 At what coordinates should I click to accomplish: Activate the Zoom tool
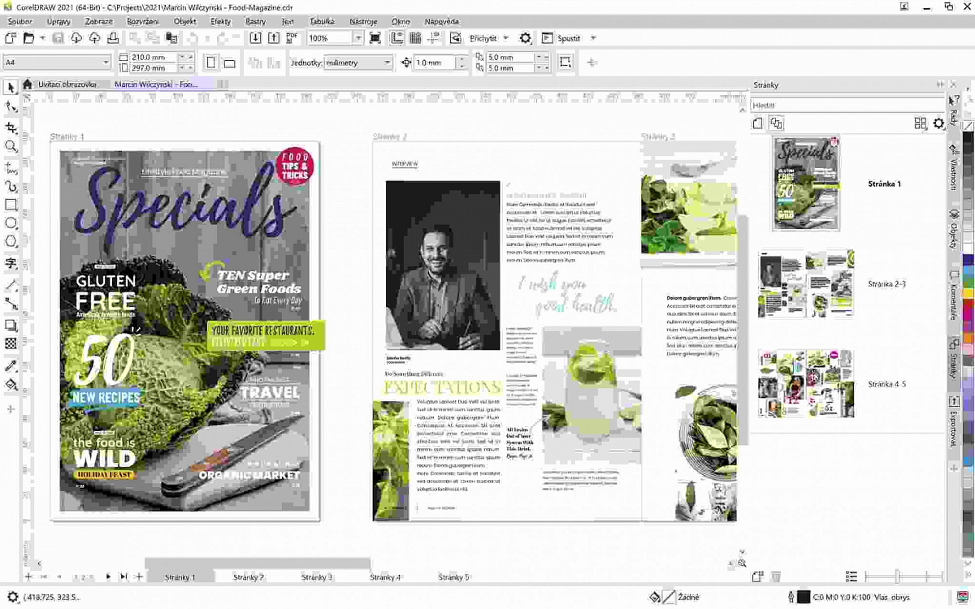(x=11, y=146)
